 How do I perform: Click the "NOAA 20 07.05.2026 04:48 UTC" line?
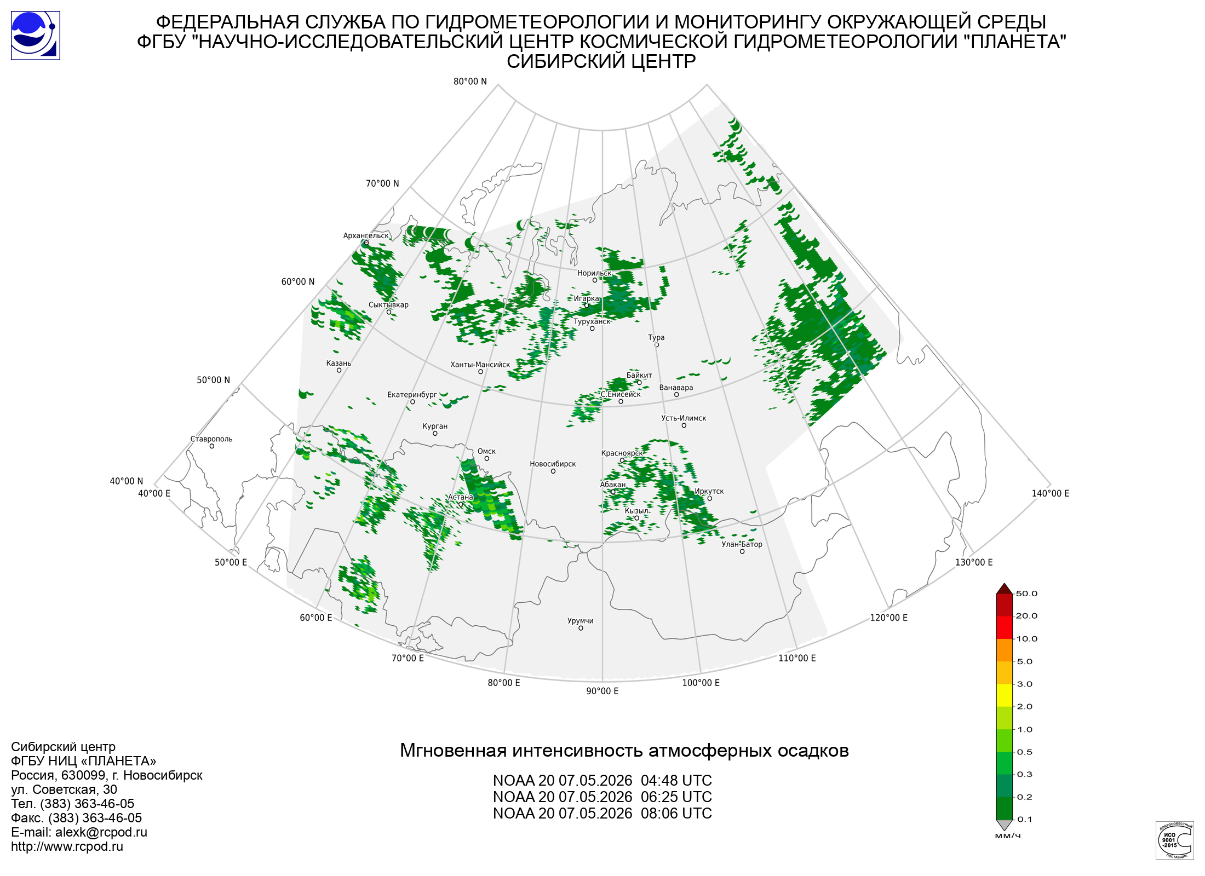coord(602,781)
